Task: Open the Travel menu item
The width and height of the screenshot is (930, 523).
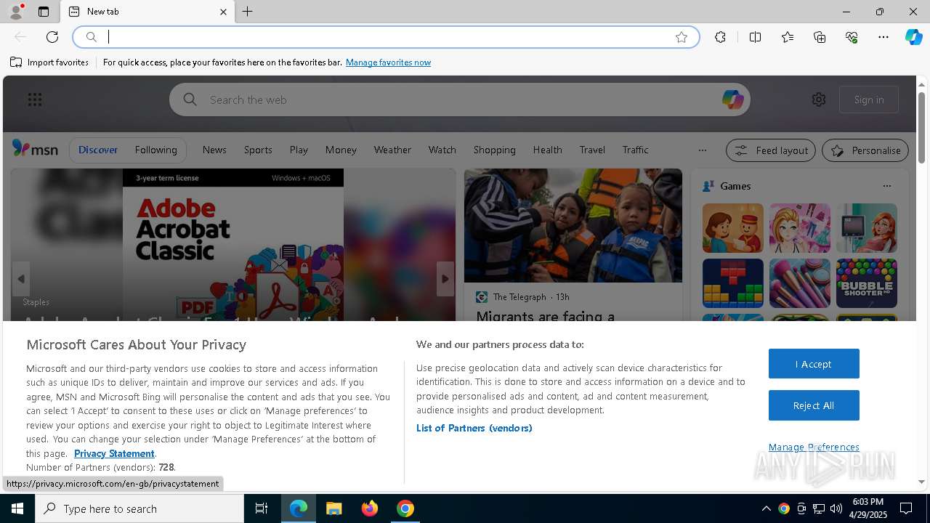Action: click(x=592, y=150)
